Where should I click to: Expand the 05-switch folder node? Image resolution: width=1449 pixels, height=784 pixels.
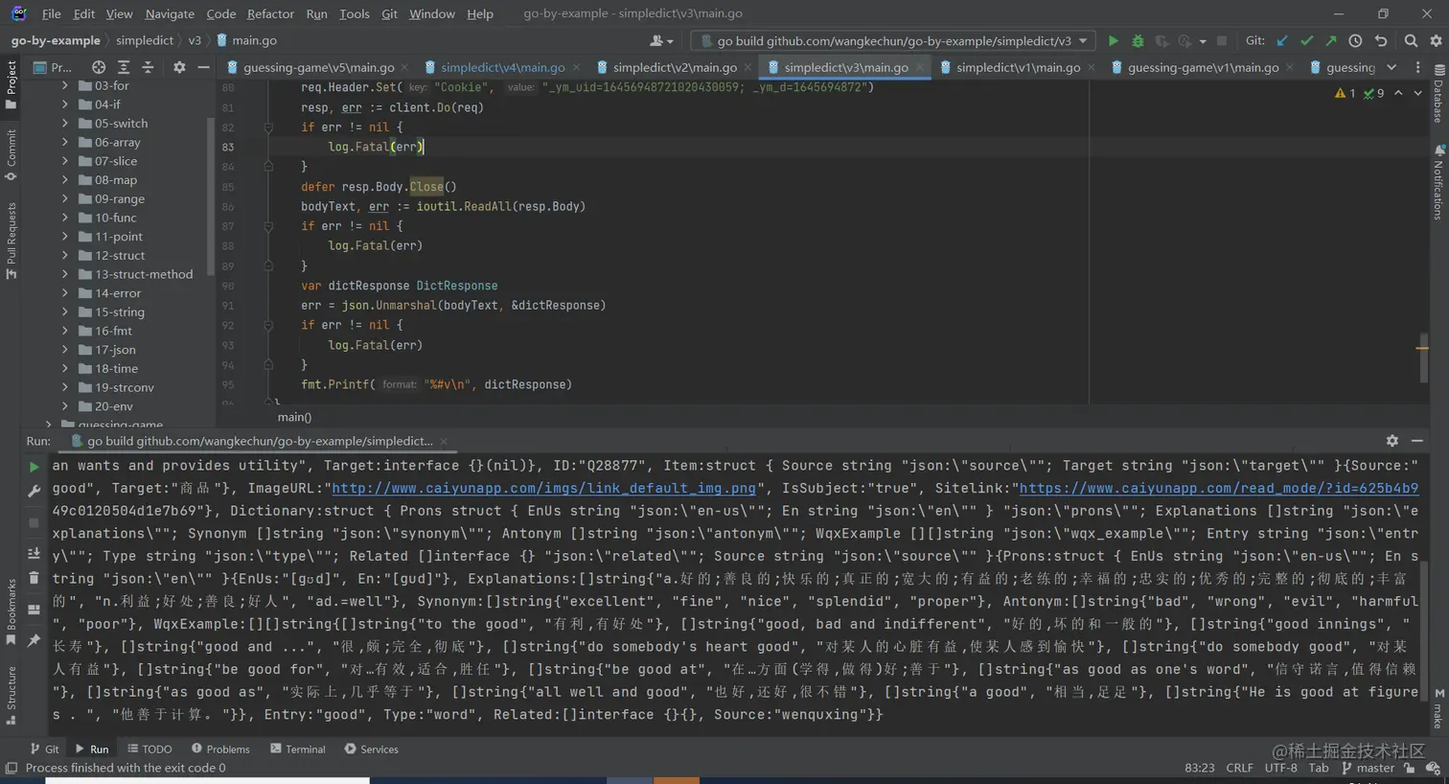point(65,124)
